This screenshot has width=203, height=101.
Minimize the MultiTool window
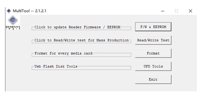pos(163,11)
